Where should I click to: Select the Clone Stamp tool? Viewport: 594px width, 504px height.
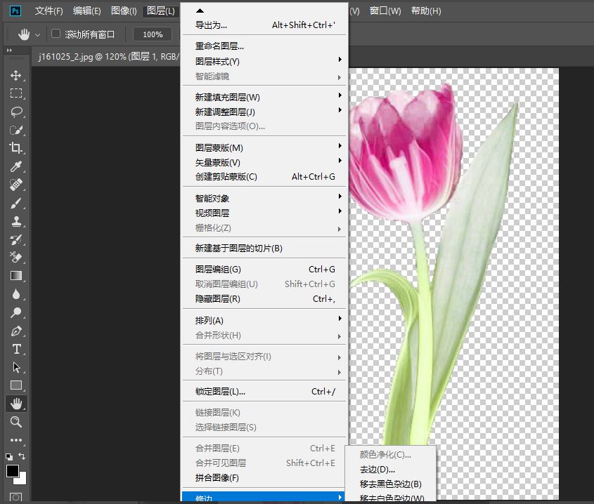pos(17,221)
